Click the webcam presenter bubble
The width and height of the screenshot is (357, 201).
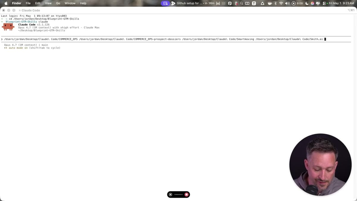point(320,165)
